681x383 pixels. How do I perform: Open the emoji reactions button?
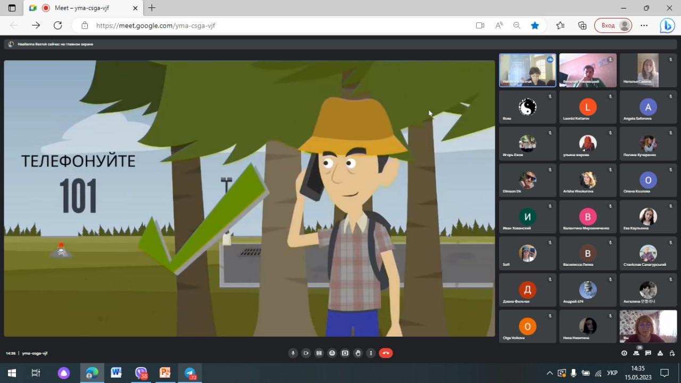(x=332, y=353)
